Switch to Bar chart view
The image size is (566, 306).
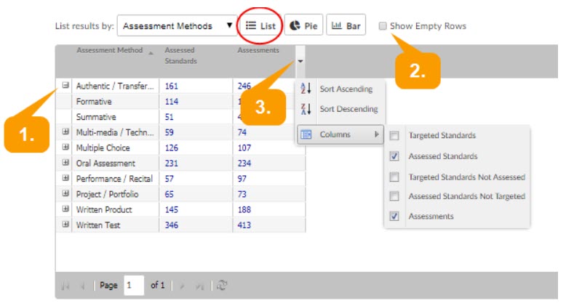(346, 26)
